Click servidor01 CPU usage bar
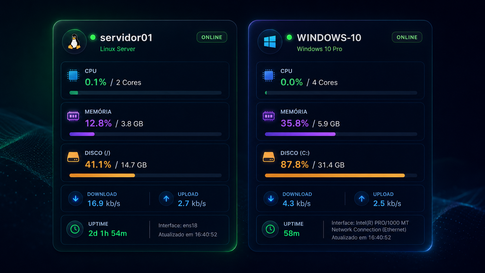Screen dimensions: 485x273 (x=146, y=93)
